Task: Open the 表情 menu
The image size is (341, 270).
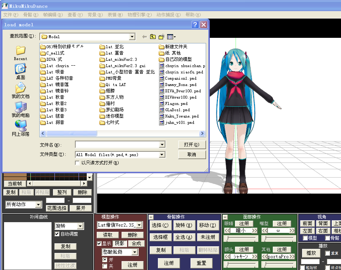Action: (x=115, y=15)
